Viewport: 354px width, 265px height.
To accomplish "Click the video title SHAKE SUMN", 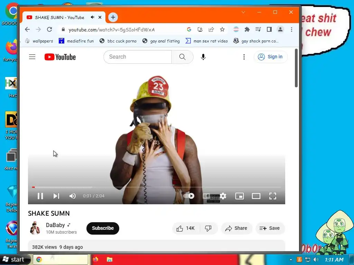I will coord(49,213).
